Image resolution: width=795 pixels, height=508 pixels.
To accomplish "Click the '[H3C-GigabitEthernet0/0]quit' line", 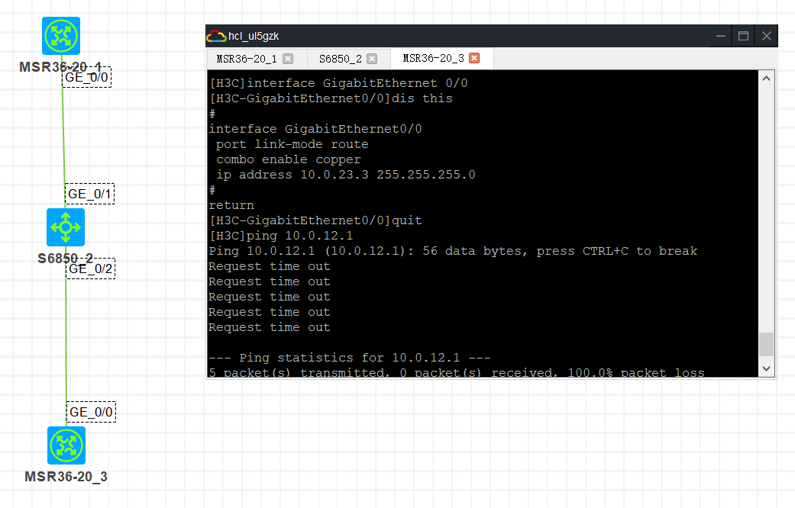I will pos(315,221).
